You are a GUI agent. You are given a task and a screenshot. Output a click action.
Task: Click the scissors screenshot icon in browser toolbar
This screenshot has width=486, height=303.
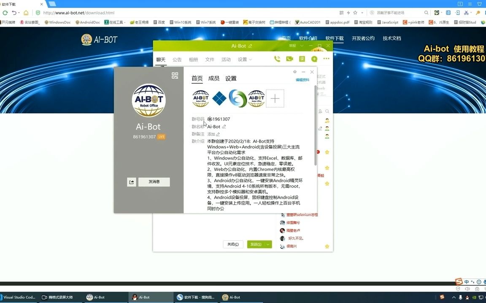[x=466, y=13]
